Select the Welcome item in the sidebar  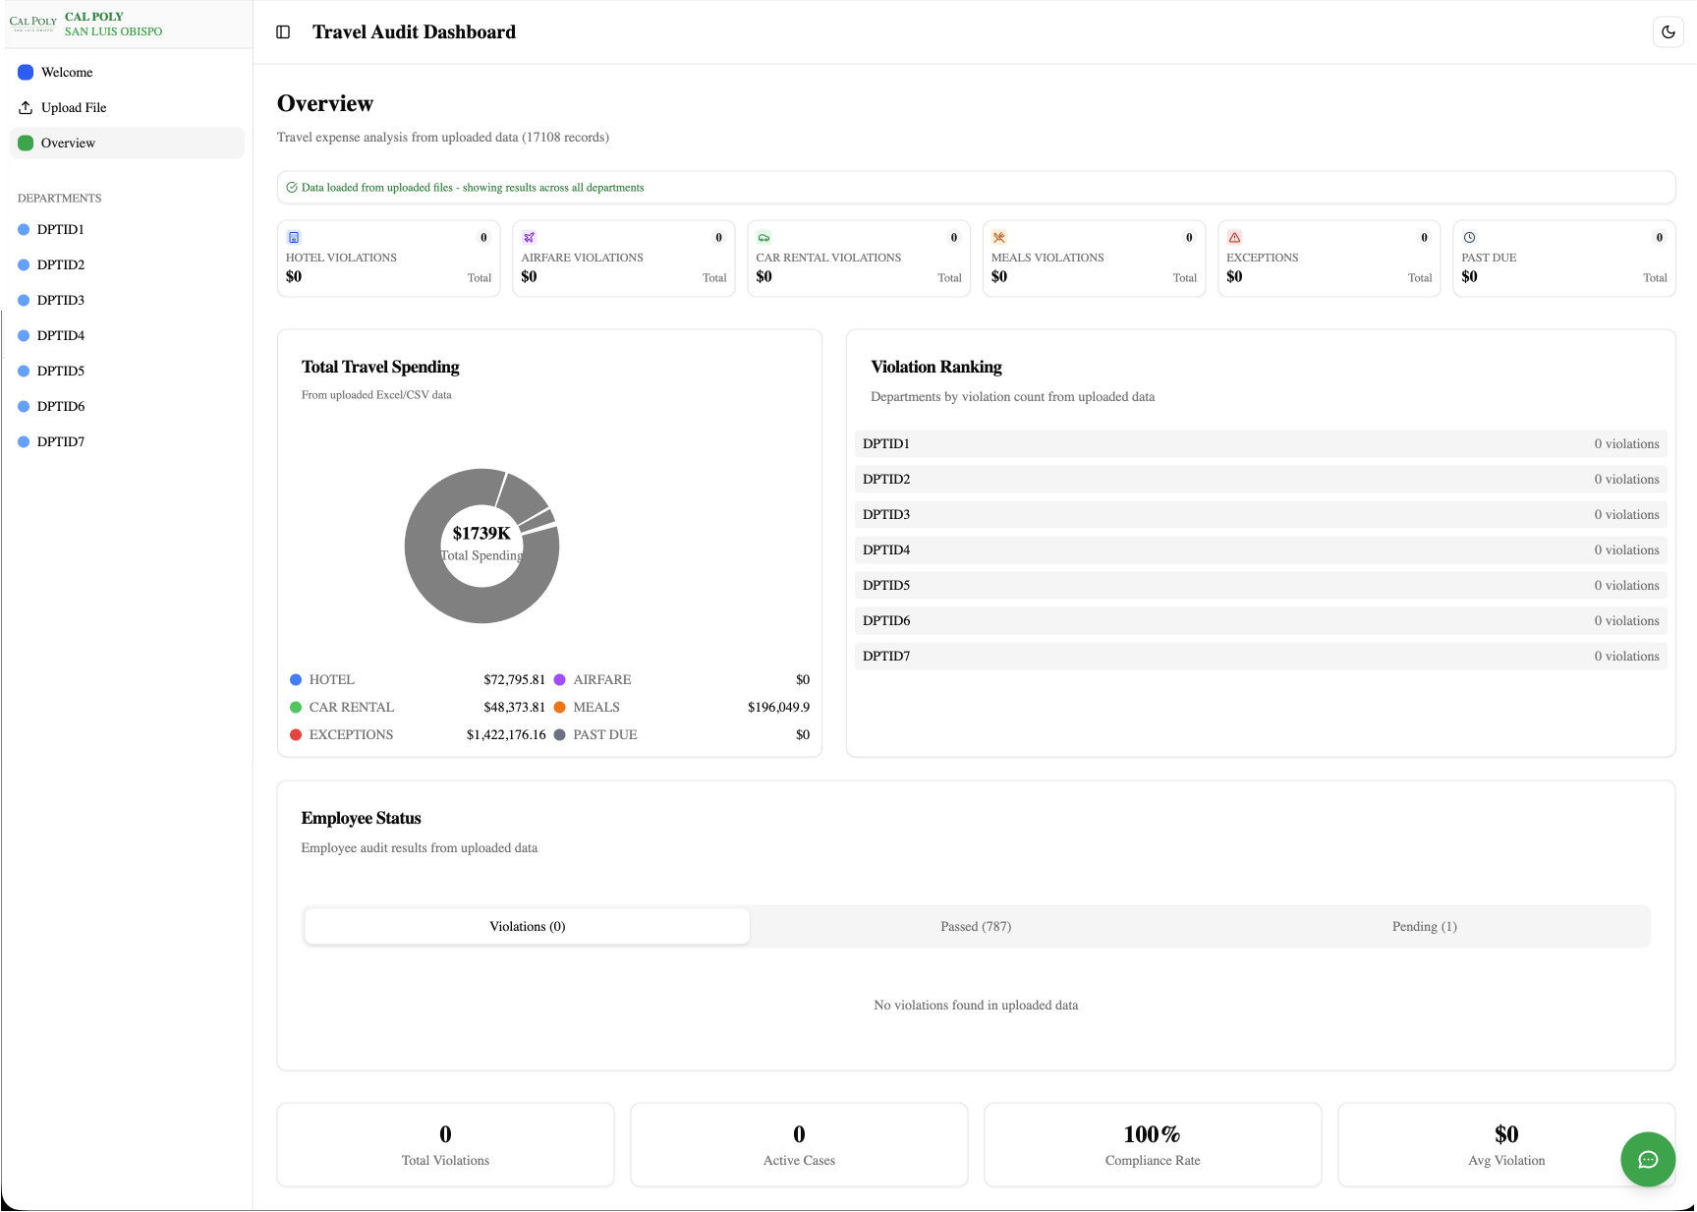point(67,72)
